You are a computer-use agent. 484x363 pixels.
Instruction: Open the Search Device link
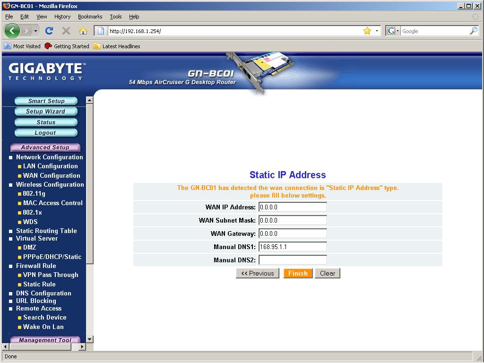click(44, 317)
